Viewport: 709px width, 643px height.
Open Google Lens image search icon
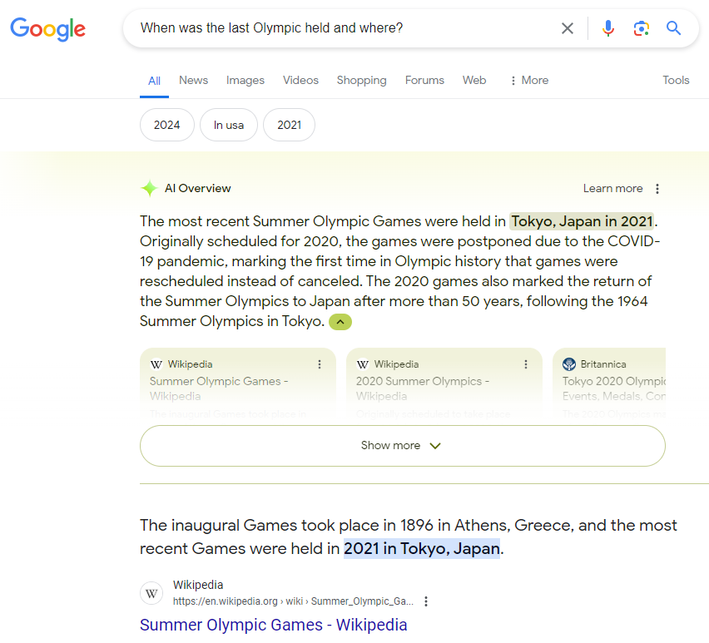point(641,28)
